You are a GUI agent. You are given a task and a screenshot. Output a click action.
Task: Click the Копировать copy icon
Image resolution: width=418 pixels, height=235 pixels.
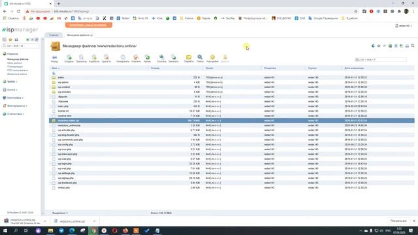pyautogui.click(x=123, y=59)
